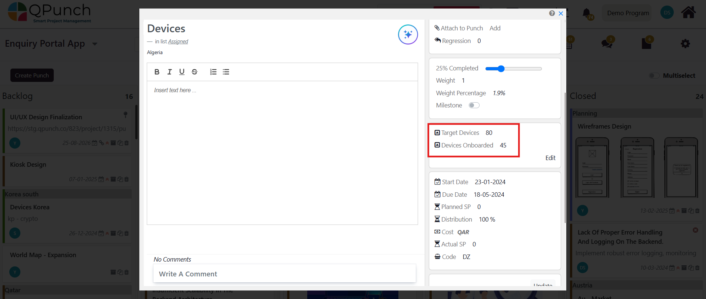
Task: Click the Bold formatting icon
Action: [157, 72]
